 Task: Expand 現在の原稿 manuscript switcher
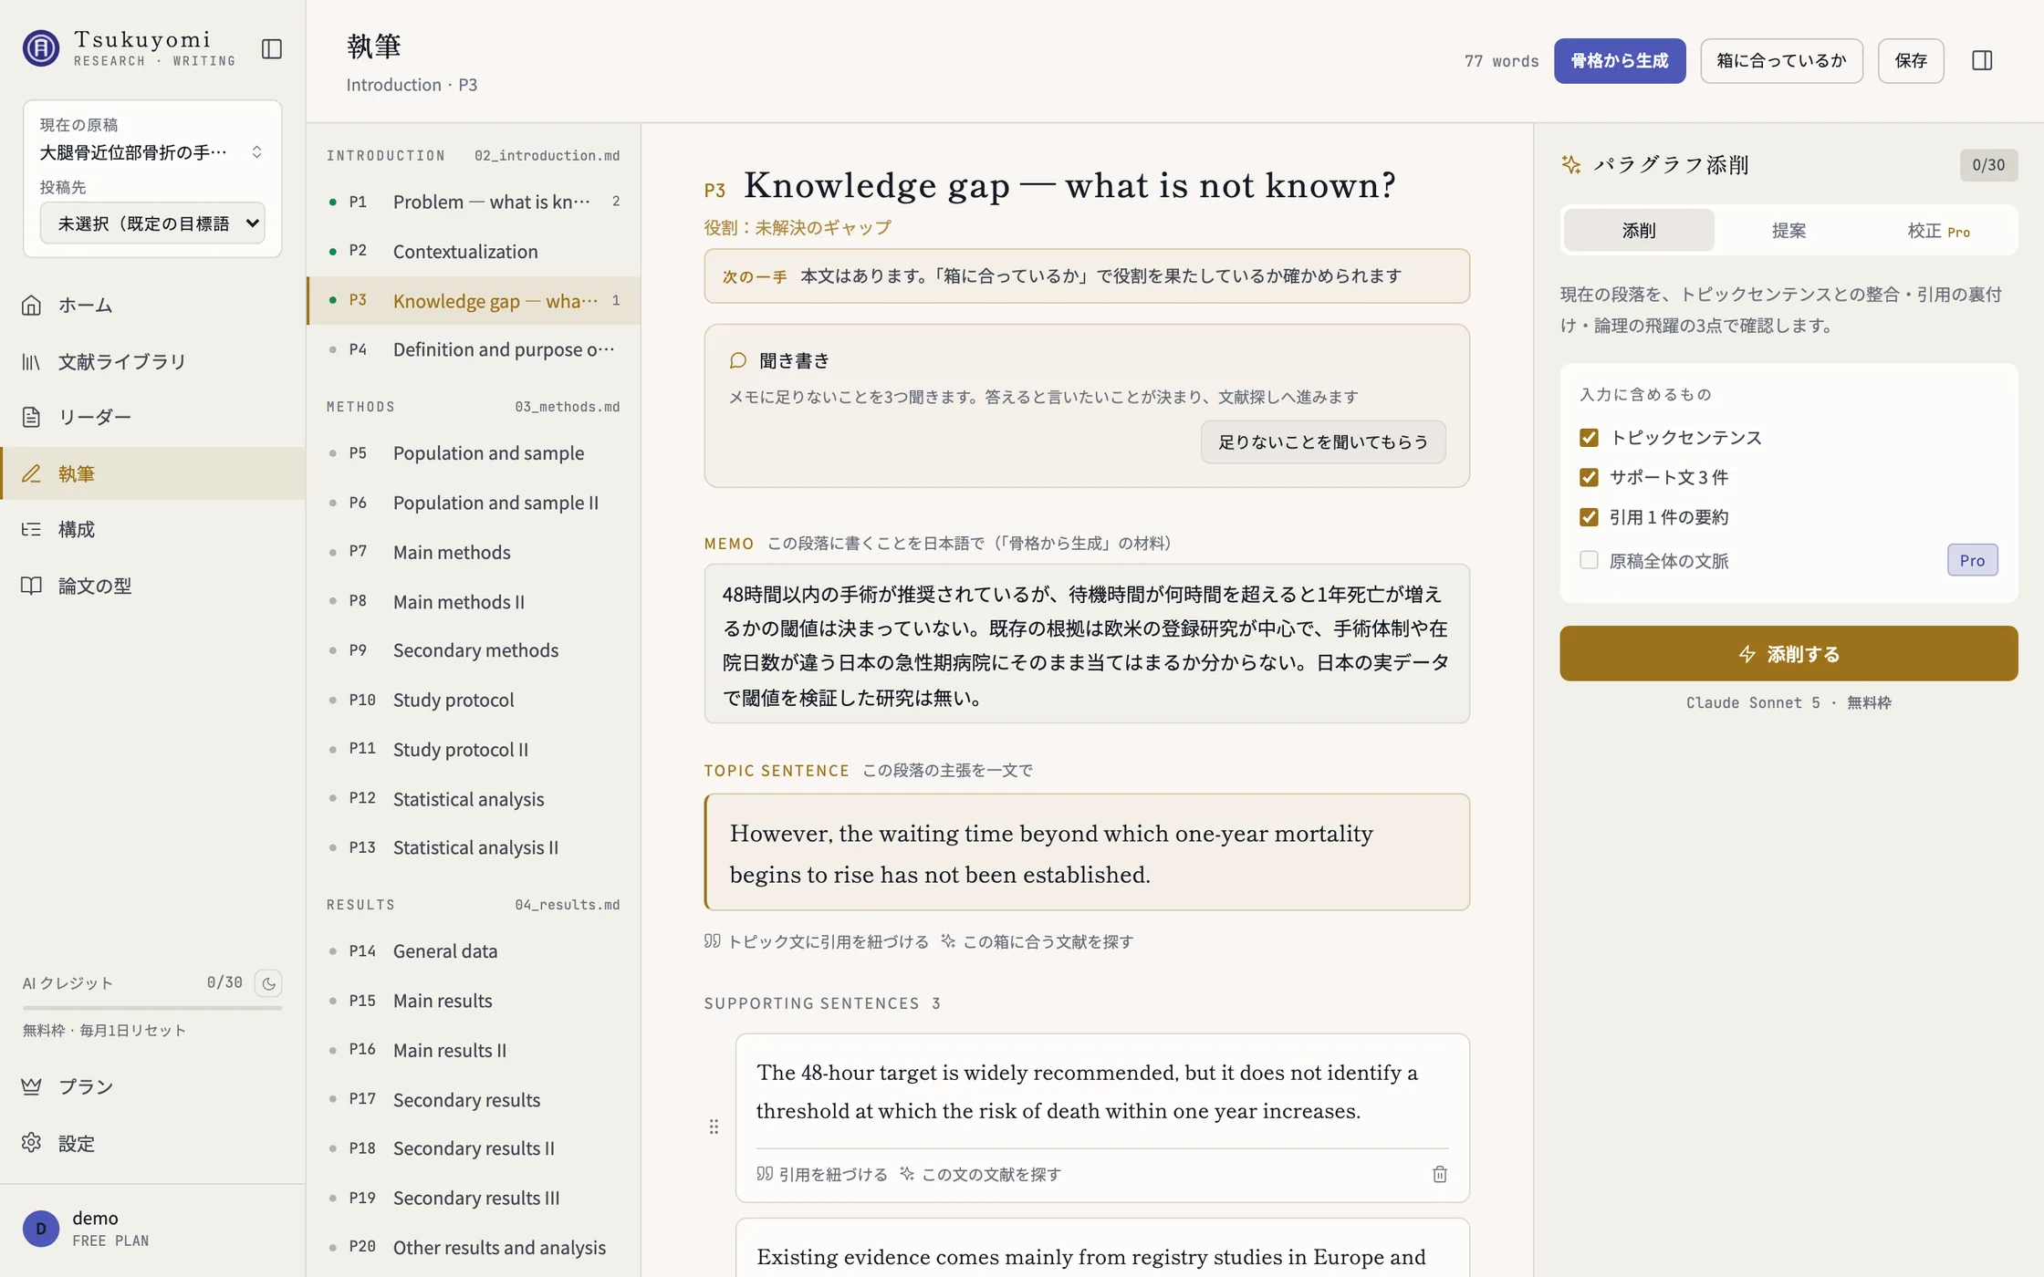tap(152, 152)
